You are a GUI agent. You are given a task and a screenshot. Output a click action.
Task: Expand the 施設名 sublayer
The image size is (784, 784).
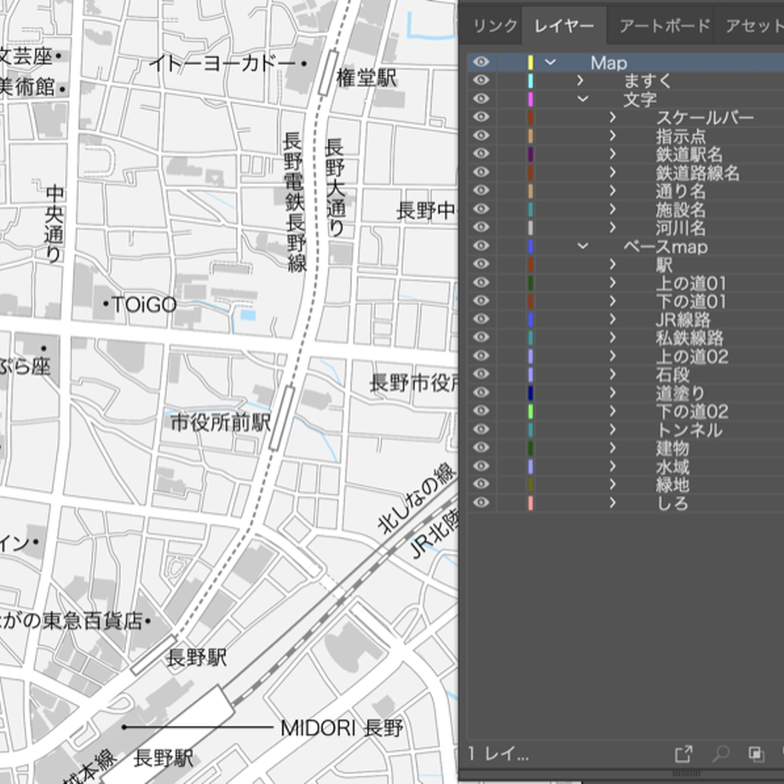pyautogui.click(x=613, y=209)
